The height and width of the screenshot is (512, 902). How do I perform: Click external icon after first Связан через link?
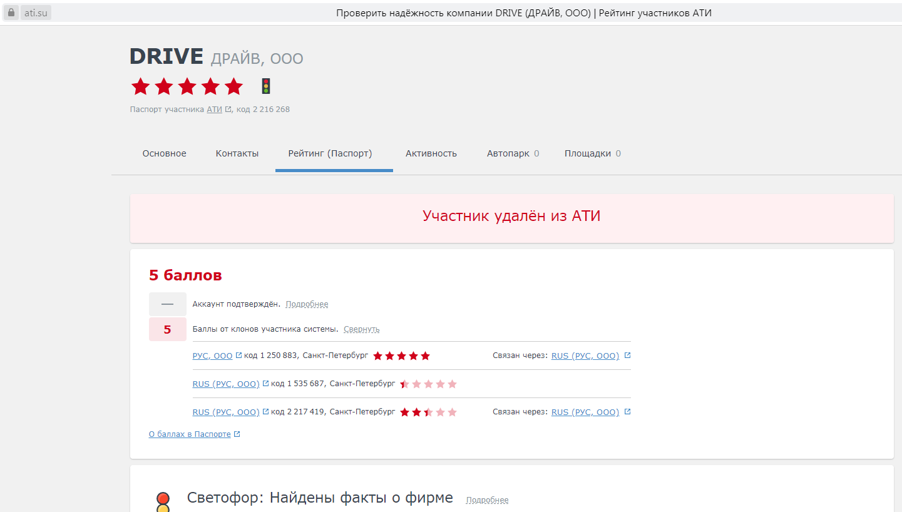coord(628,356)
